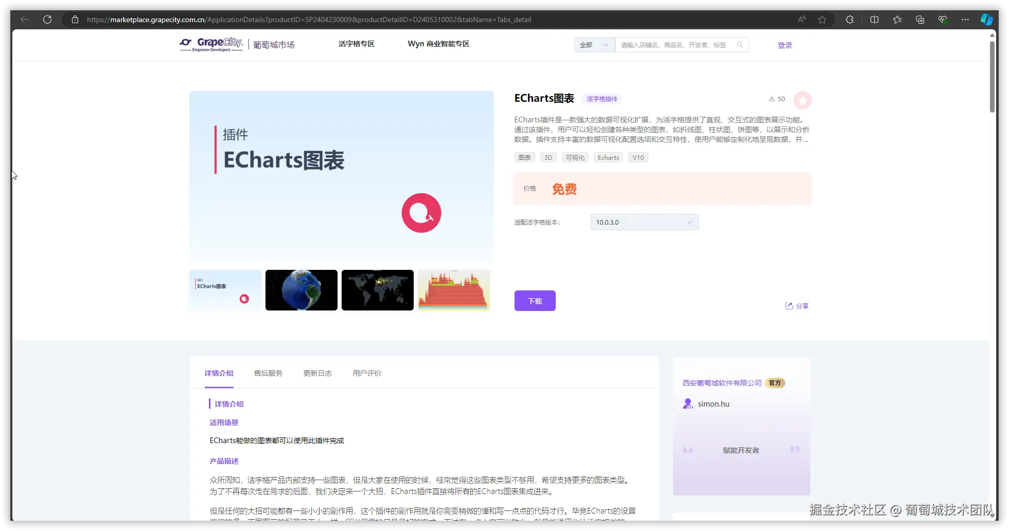Viewport: 1009px width, 531px height.
Task: Click the favorite star button for ECharts图表
Action: 803,100
